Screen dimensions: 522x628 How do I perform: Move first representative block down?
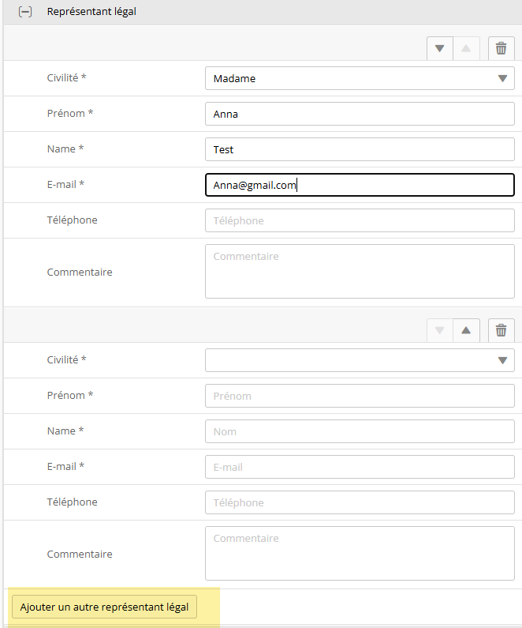click(x=440, y=48)
